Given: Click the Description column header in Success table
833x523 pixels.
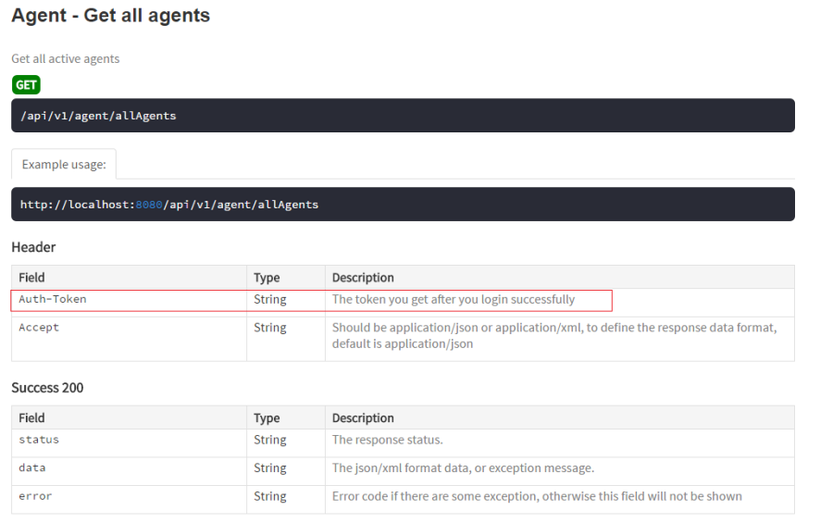Looking at the screenshot, I should [x=363, y=418].
